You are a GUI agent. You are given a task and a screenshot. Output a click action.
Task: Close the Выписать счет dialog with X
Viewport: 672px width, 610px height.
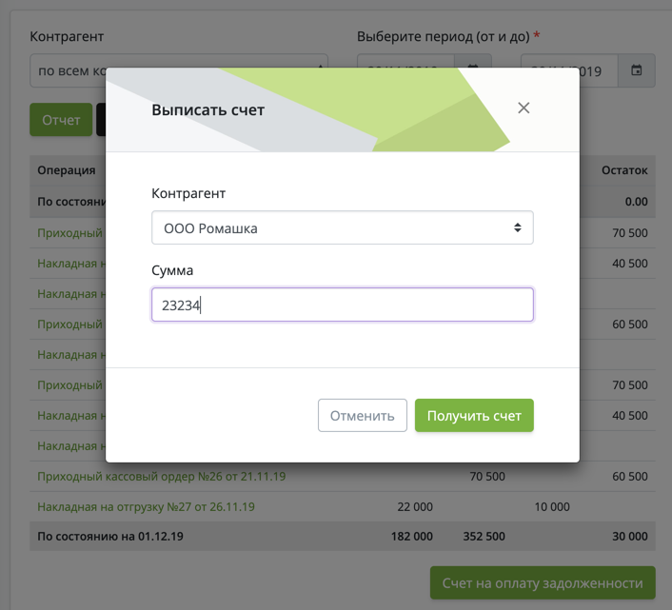(x=524, y=108)
